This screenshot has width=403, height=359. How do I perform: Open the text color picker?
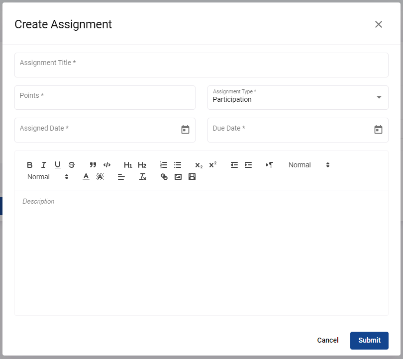[86, 177]
